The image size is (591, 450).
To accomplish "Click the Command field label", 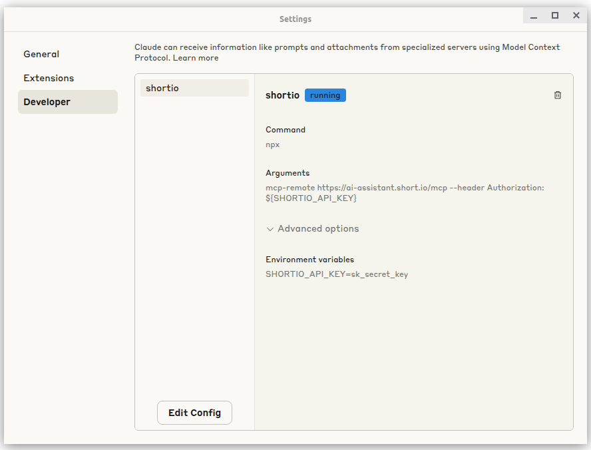I will [x=286, y=130].
